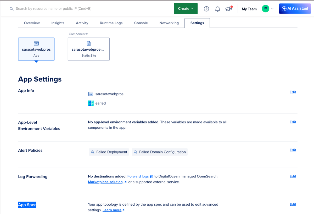This screenshot has height=214, width=314.
Task: Click the sarasotawebpros name in App Info
Action: coord(109,94)
